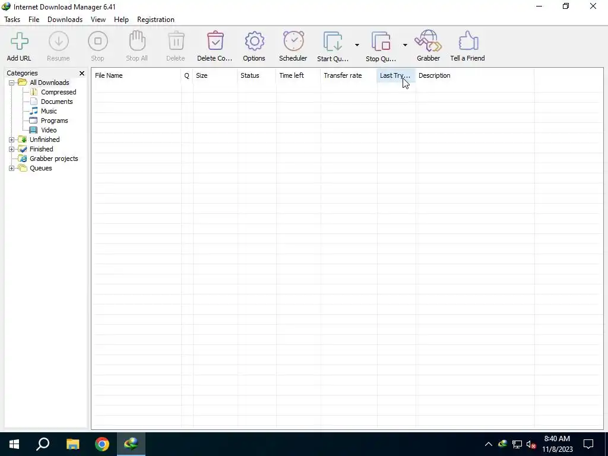Open File Explorer from taskbar
The image size is (608, 456).
(x=72, y=444)
